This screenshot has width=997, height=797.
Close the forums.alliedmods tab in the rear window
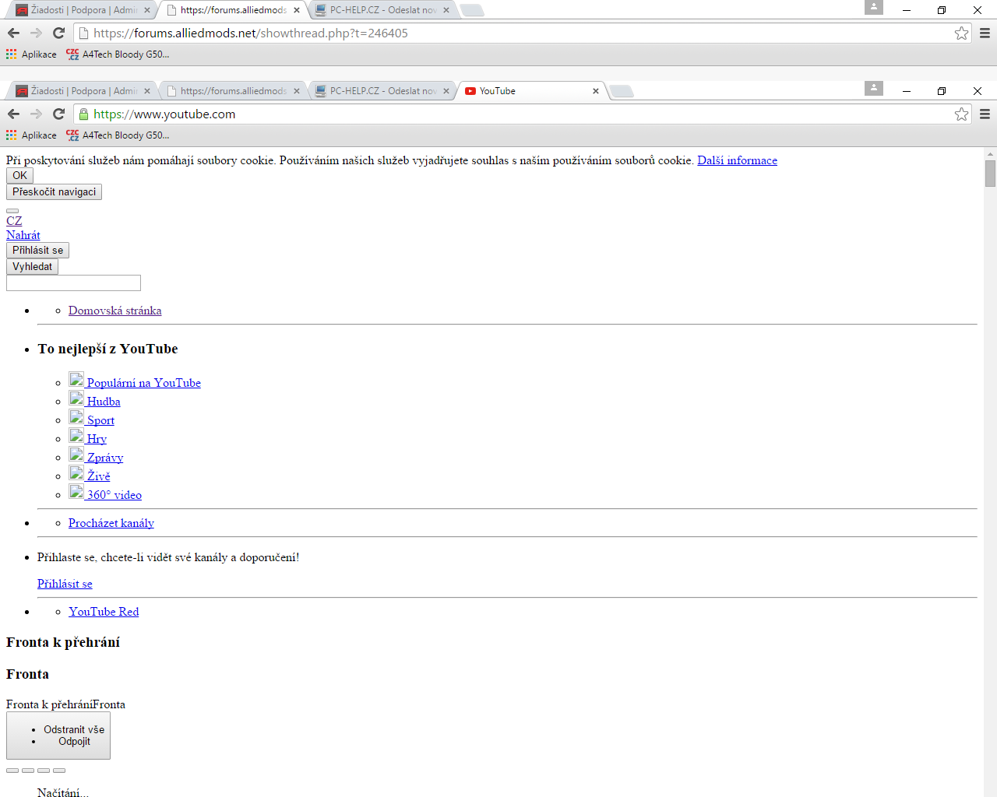coord(297,10)
